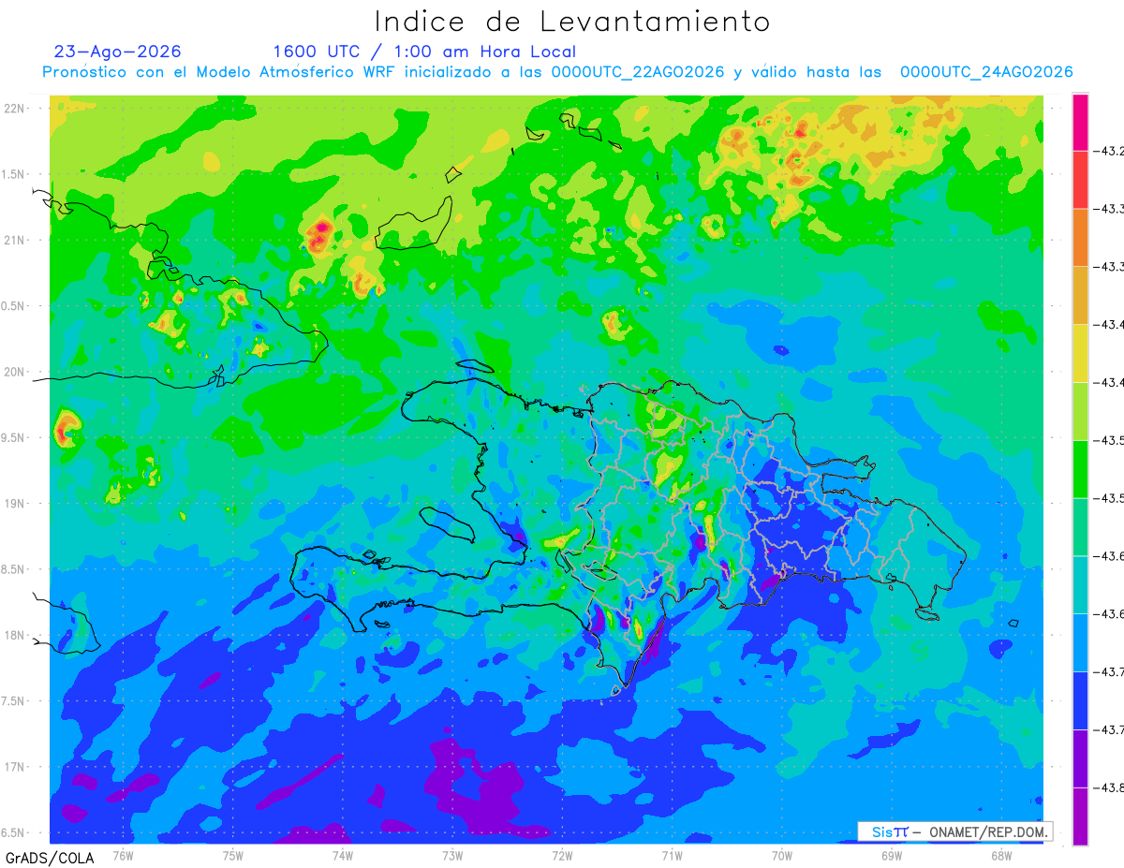
Task: Click the "19N" latitude label
Action: pyautogui.click(x=14, y=504)
